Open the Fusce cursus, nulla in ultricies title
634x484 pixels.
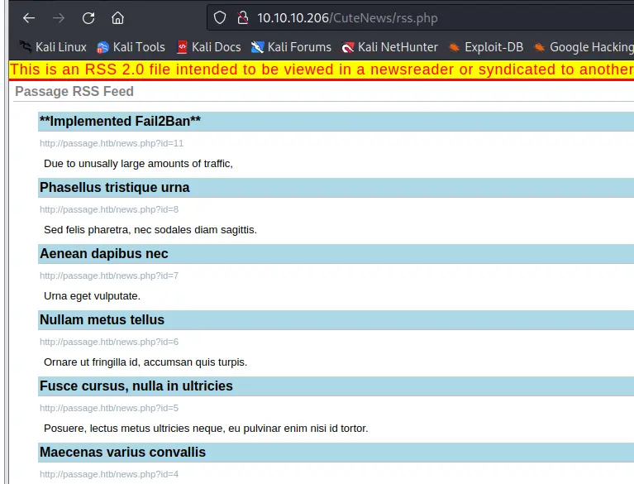coord(136,386)
